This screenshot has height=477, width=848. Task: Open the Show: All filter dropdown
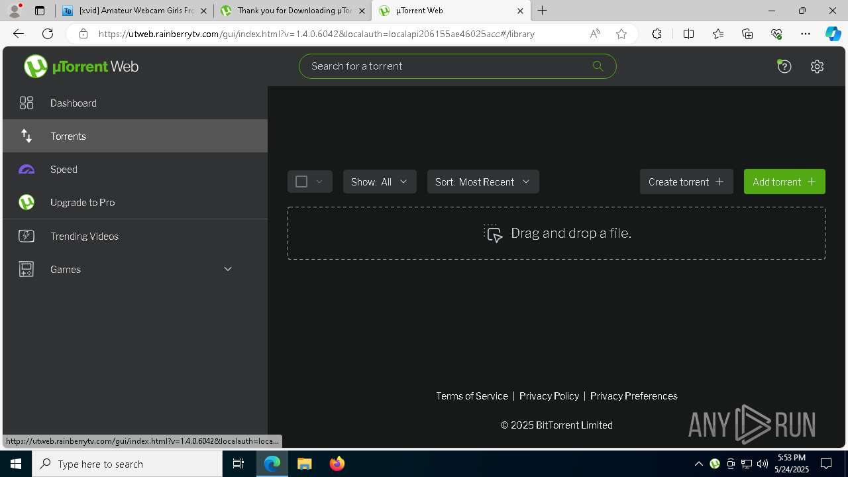pos(380,182)
